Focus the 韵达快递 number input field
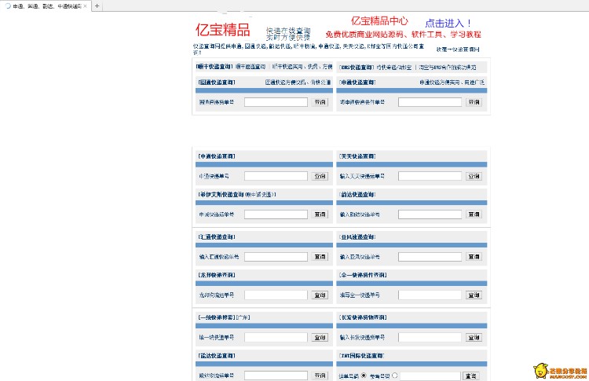Viewport: 589px width, 381px height. coord(430,214)
